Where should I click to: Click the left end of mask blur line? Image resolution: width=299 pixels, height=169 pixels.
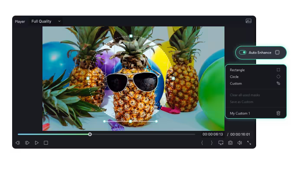(x=104, y=121)
